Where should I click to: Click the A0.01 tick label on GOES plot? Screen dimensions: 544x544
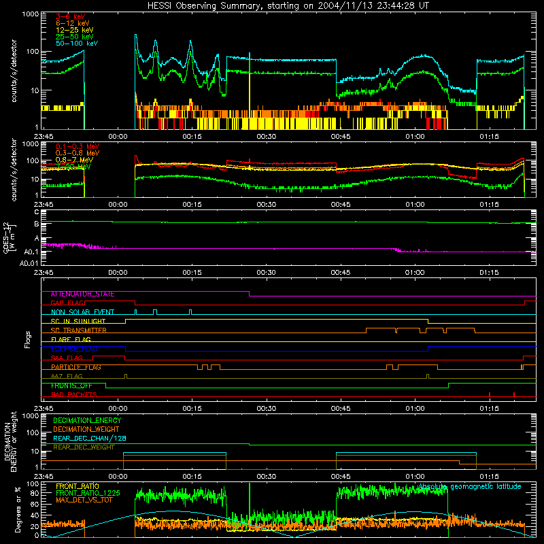pyautogui.click(x=29, y=264)
